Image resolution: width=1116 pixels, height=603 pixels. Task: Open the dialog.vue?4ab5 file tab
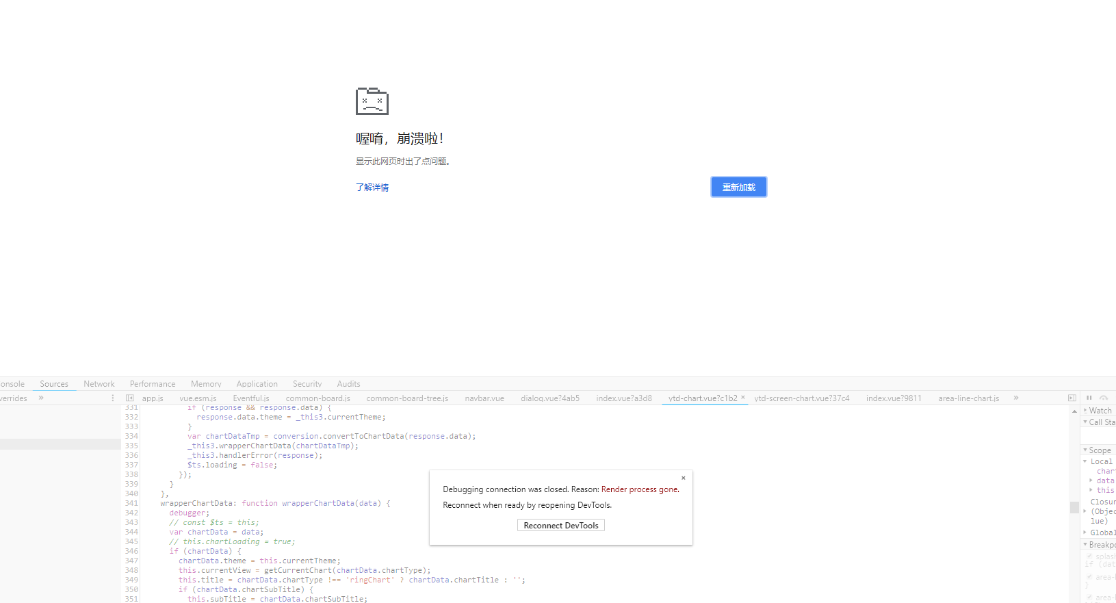click(x=550, y=398)
